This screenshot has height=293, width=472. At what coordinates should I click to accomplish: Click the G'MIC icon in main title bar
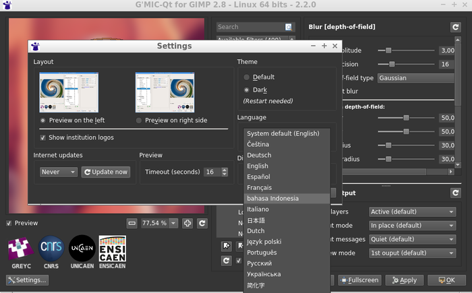tap(7, 5)
